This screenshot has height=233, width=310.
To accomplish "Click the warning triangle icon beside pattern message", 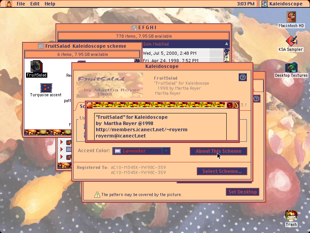I will pyautogui.click(x=97, y=195).
